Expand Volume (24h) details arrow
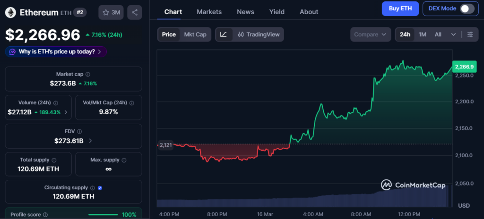484x219 pixels. point(66,112)
